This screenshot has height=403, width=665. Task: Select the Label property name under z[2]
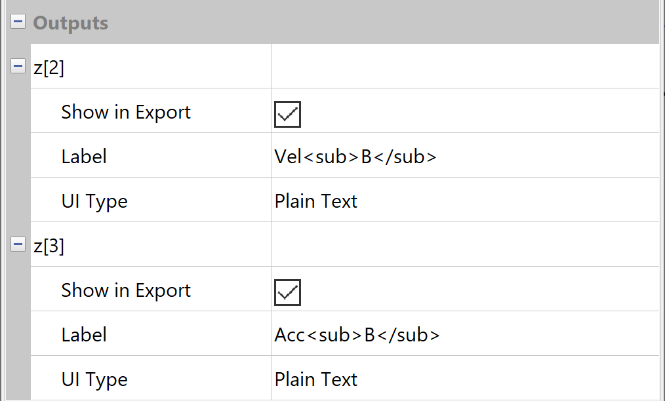[84, 157]
